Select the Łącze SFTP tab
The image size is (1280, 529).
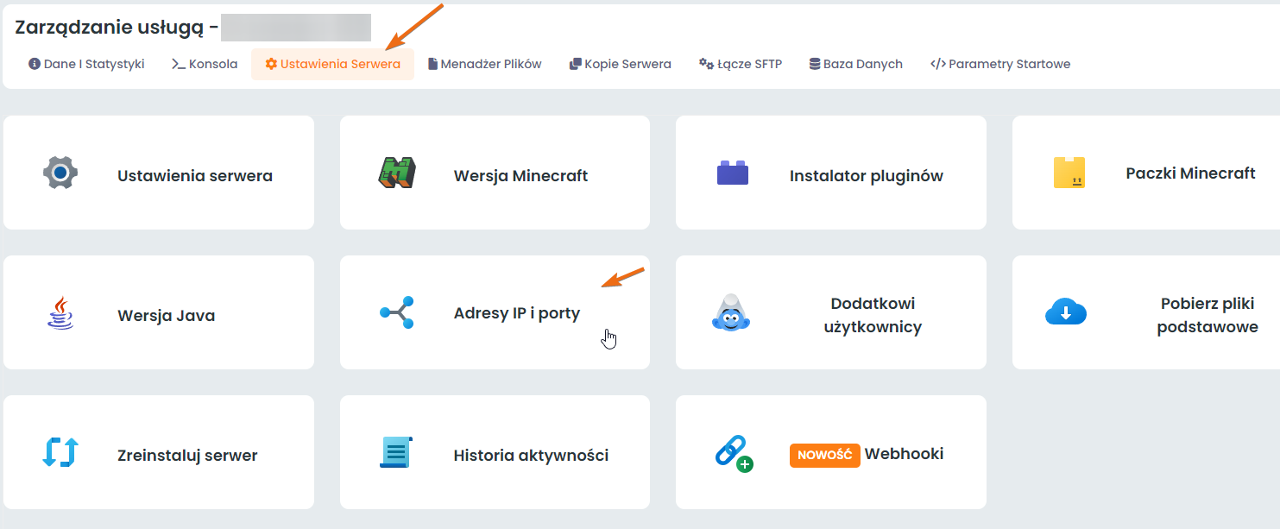pos(741,64)
